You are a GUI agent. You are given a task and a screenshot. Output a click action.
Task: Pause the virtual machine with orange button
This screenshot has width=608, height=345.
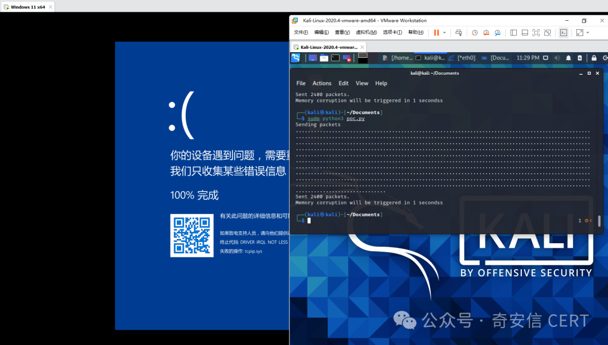tap(436, 33)
